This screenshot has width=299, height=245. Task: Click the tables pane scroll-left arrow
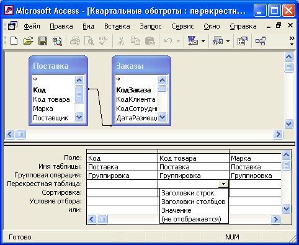10,135
